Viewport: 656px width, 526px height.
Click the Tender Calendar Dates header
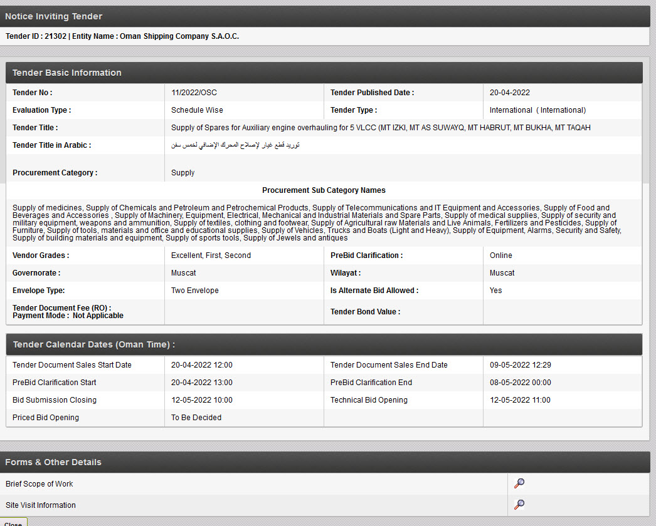93,344
